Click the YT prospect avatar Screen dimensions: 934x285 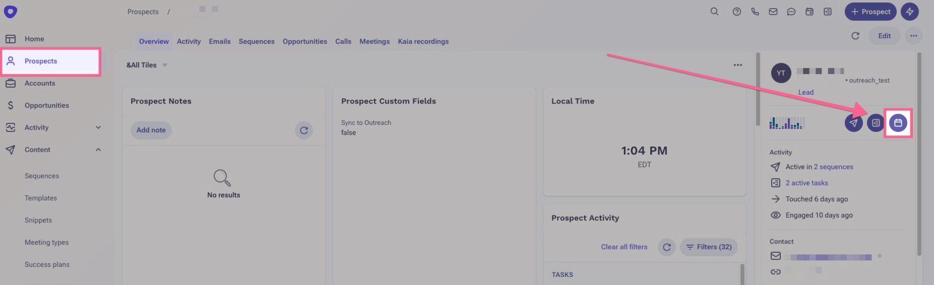click(781, 73)
